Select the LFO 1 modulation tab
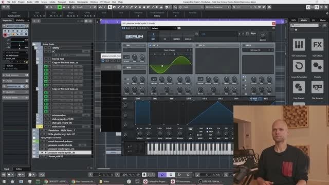This screenshot has width=329, height=185. coord(189,98)
